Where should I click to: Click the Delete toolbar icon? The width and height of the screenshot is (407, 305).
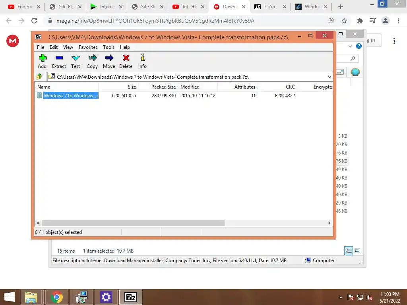point(126,61)
